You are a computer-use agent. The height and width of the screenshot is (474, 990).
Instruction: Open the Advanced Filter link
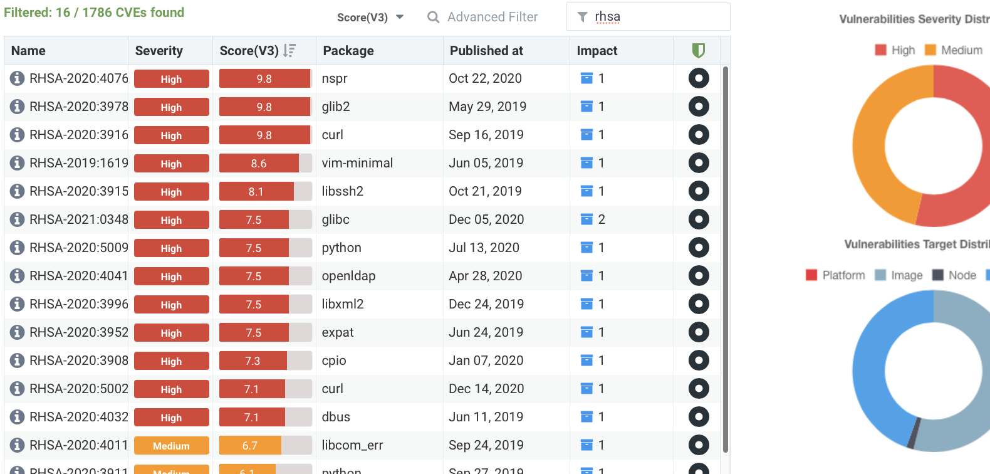[x=492, y=17]
